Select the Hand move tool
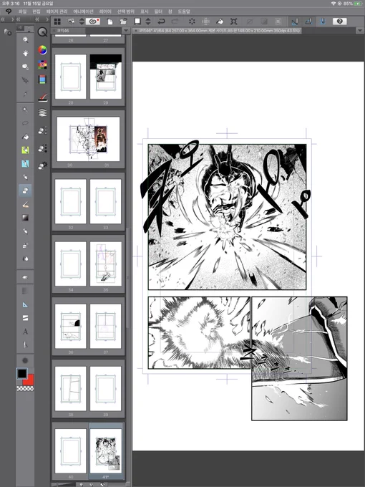 coord(25,53)
